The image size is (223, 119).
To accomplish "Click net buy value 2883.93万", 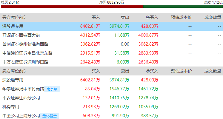I will [148, 53].
